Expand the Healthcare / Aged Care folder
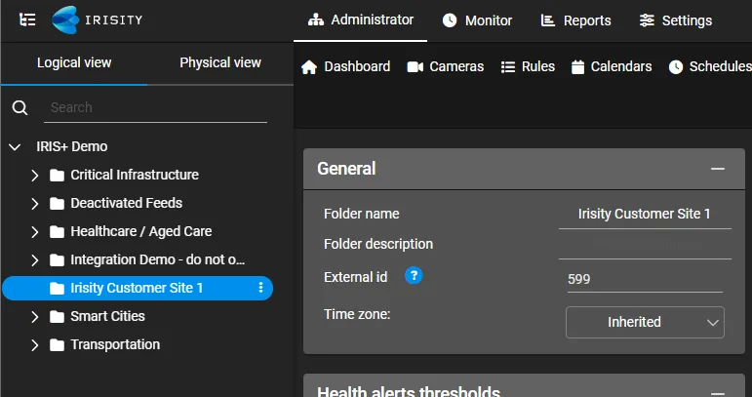This screenshot has width=752, height=397. point(34,232)
